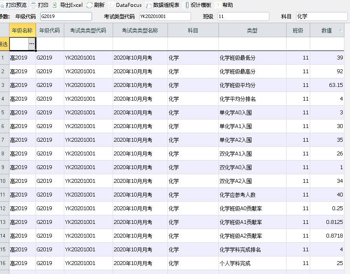Click the printer icon next to 打印
Screen dimensions: 350x274
pos(33,5)
